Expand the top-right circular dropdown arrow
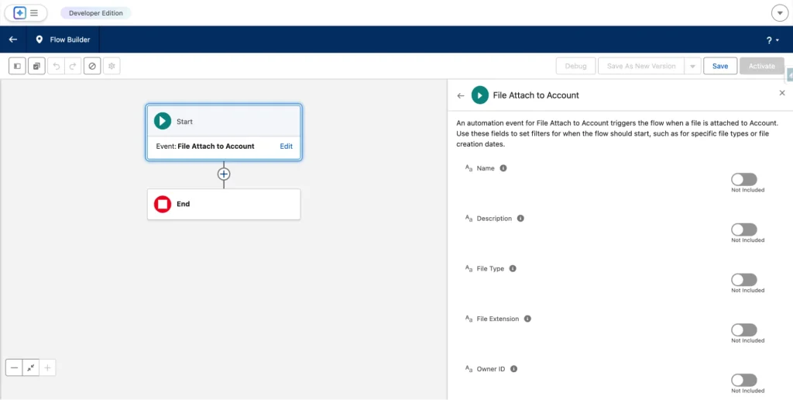 (780, 13)
